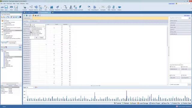The height and width of the screenshot is (108, 192).
Task: Open the Edit tool
Action: [x=46, y=8]
